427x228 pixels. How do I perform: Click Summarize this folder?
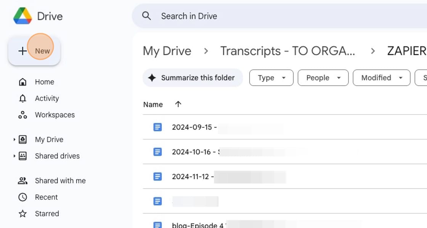192,78
